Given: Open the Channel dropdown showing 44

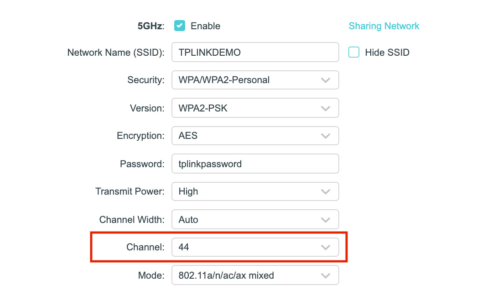Looking at the screenshot, I should pyautogui.click(x=255, y=247).
